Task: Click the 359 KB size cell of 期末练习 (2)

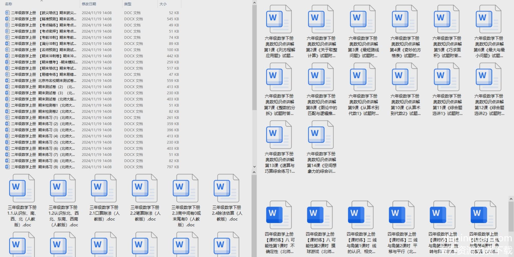Action: click(x=173, y=124)
